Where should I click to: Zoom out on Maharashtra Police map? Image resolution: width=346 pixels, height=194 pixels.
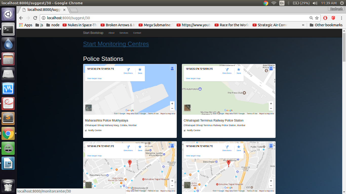click(x=172, y=108)
